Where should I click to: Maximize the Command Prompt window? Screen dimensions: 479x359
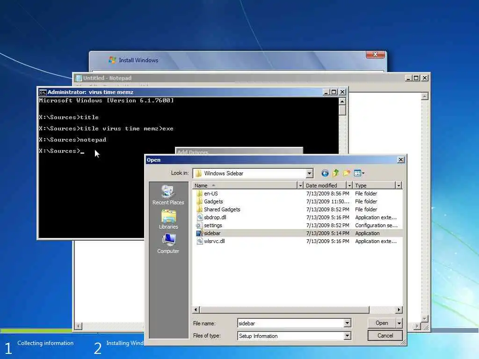pos(334,92)
